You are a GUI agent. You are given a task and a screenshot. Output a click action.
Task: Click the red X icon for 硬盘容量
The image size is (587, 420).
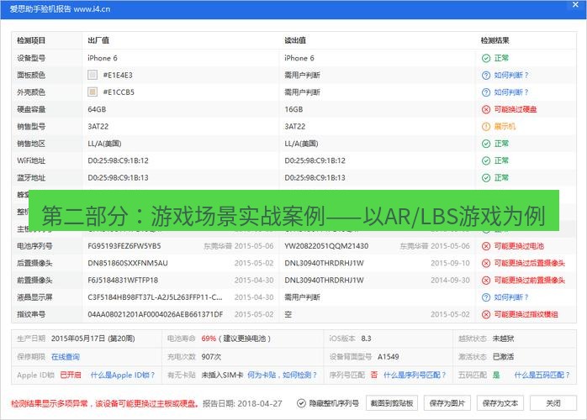click(486, 109)
